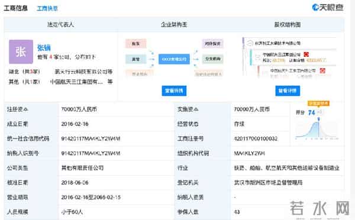This screenshot has width=355, height=220.
Task: Click 营业期限 value 2016-02-16至2066-02-15
Action: (91, 197)
